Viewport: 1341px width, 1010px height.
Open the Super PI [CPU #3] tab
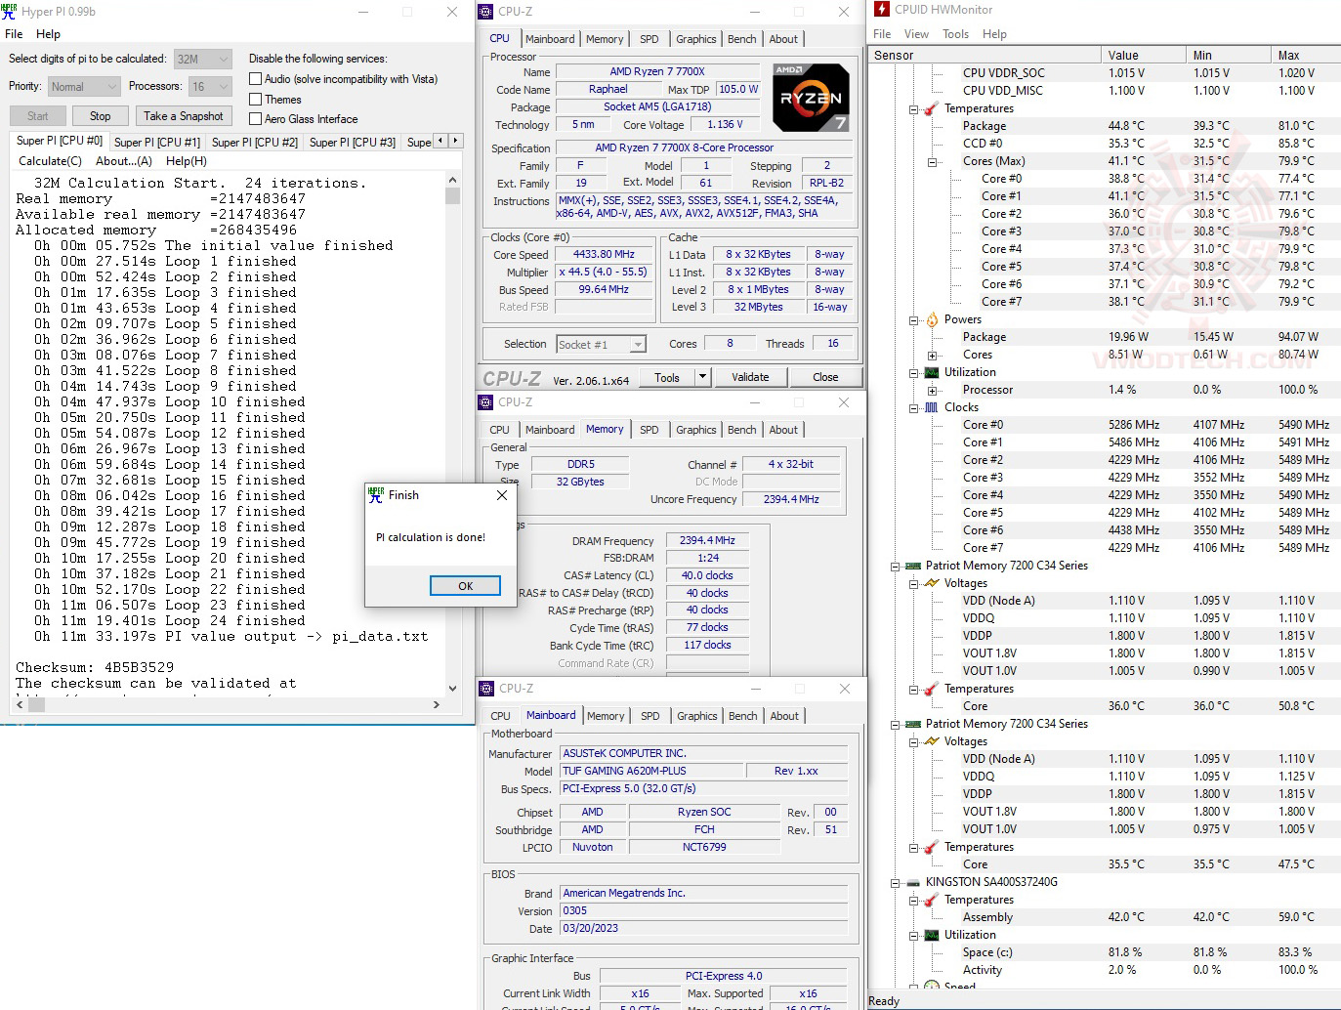(353, 143)
